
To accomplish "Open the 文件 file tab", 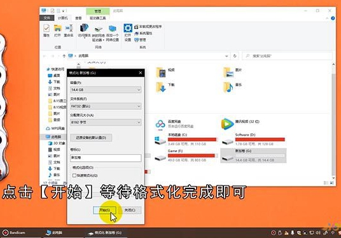I will [x=46, y=18].
